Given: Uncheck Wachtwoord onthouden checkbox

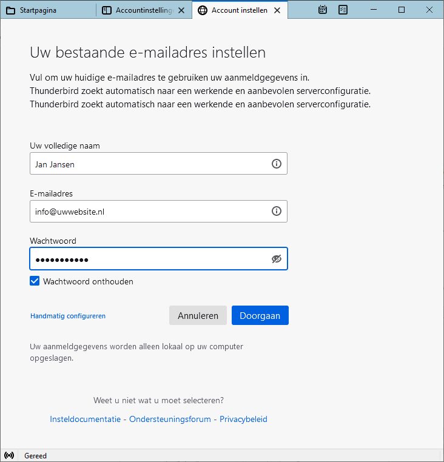Looking at the screenshot, I should click(x=35, y=281).
